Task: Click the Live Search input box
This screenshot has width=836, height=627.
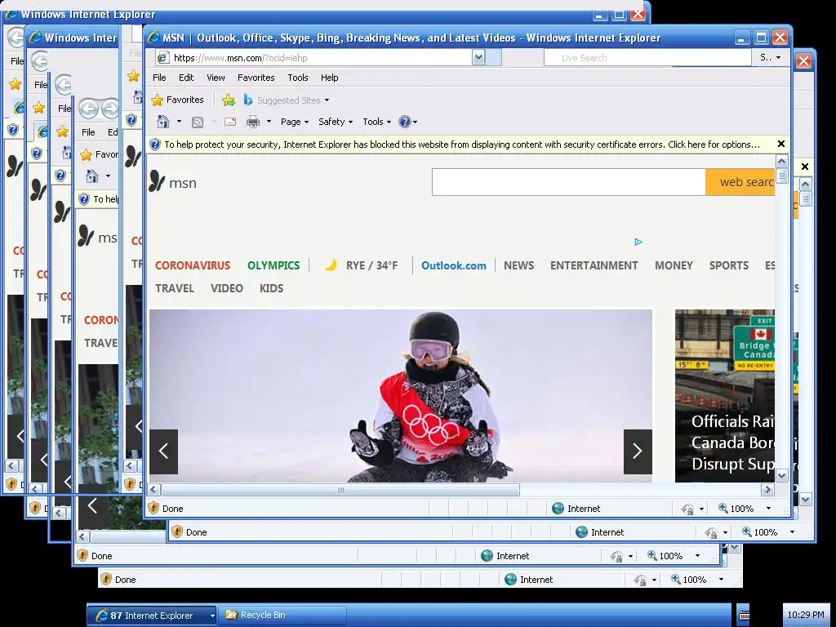Action: click(x=647, y=58)
